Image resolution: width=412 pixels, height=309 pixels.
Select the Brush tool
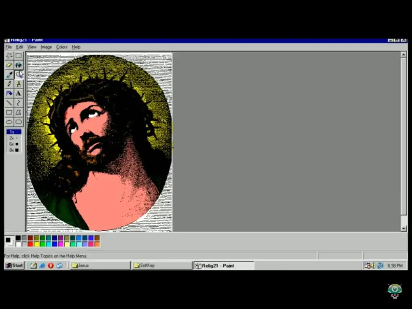pyautogui.click(x=19, y=84)
